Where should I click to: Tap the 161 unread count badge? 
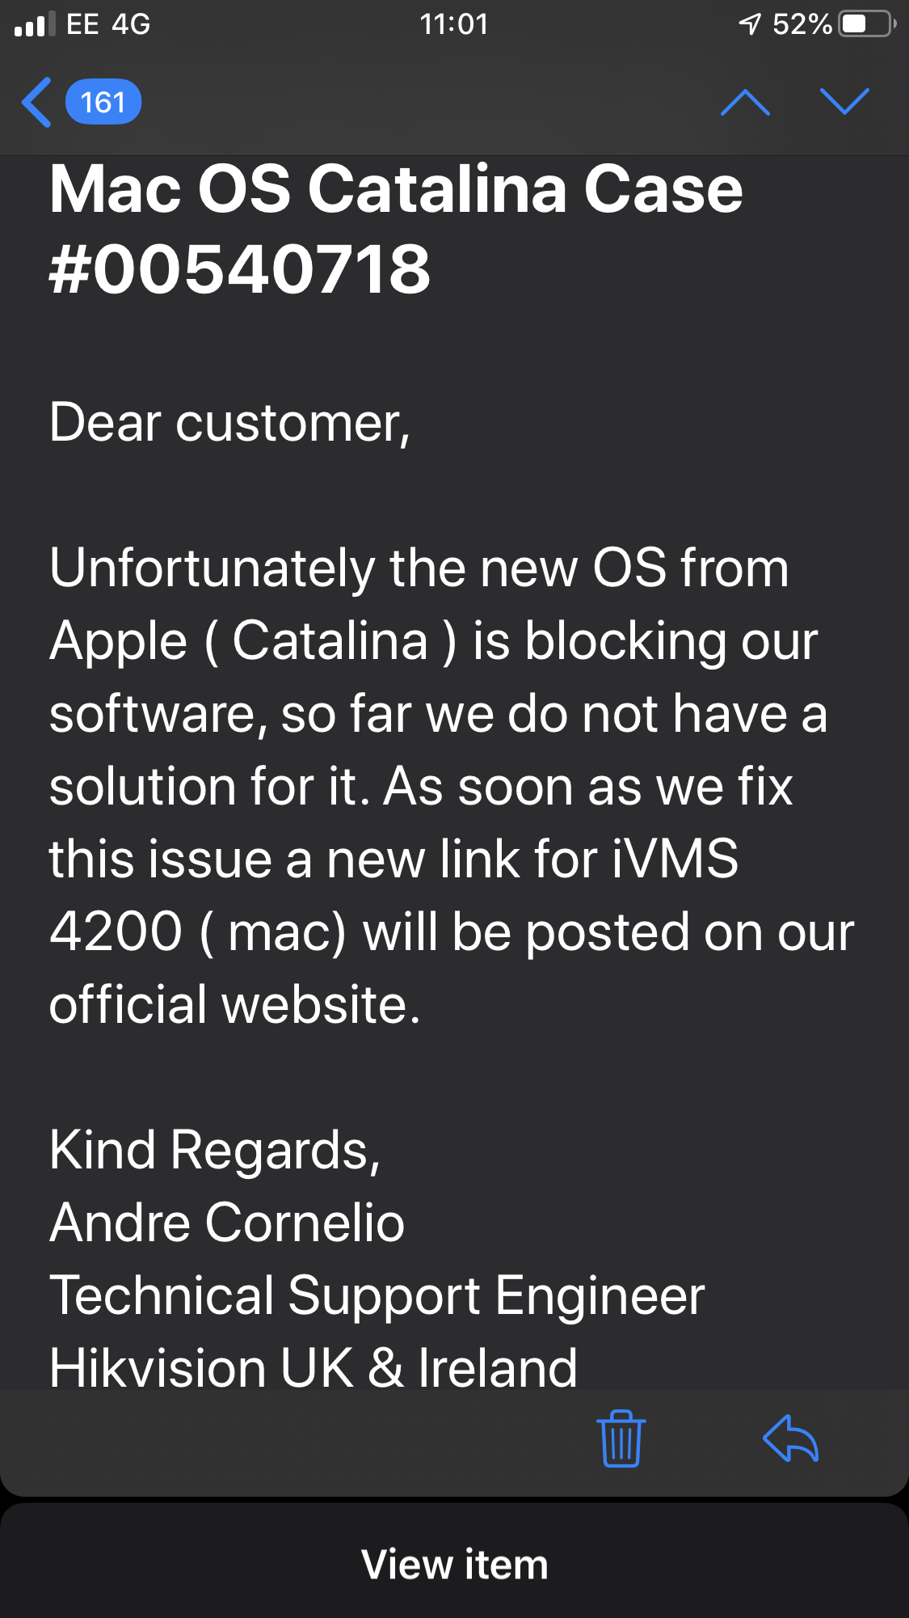pyautogui.click(x=103, y=103)
